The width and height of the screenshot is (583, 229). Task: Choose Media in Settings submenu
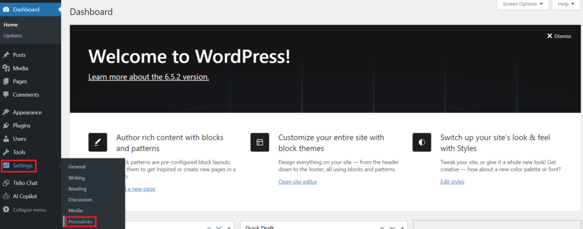point(76,210)
